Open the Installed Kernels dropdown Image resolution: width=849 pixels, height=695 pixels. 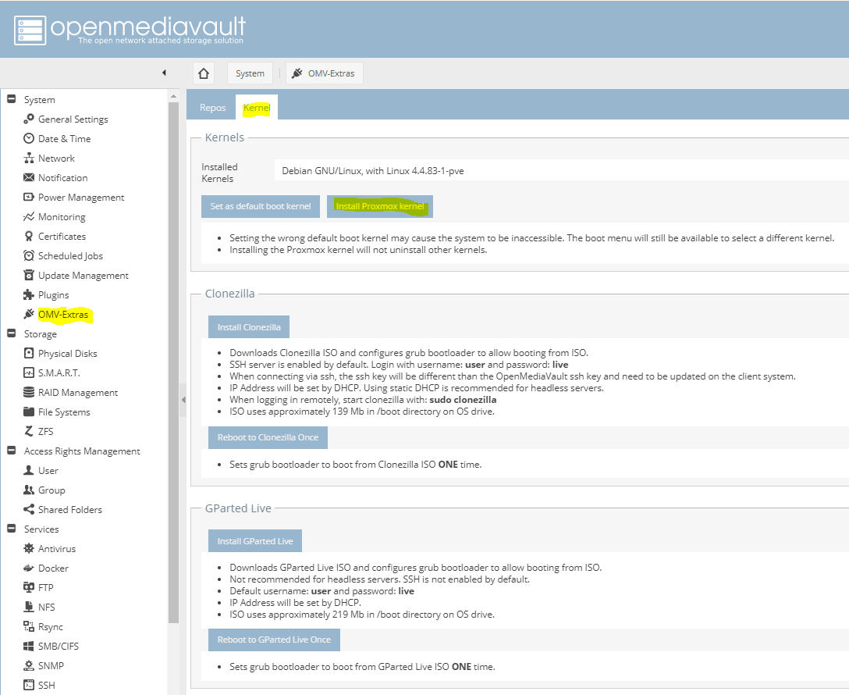[x=562, y=171]
